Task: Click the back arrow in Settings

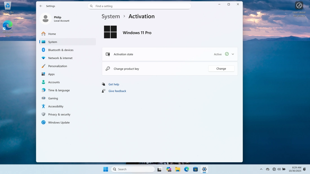Action: pos(41,6)
